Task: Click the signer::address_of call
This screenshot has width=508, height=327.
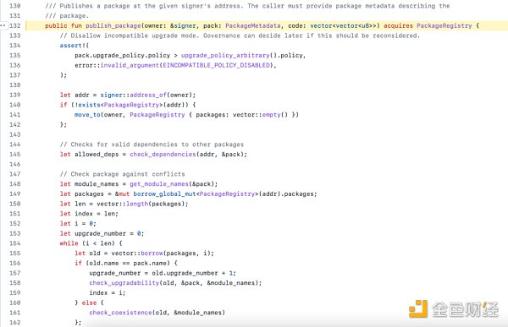Action: [x=134, y=95]
